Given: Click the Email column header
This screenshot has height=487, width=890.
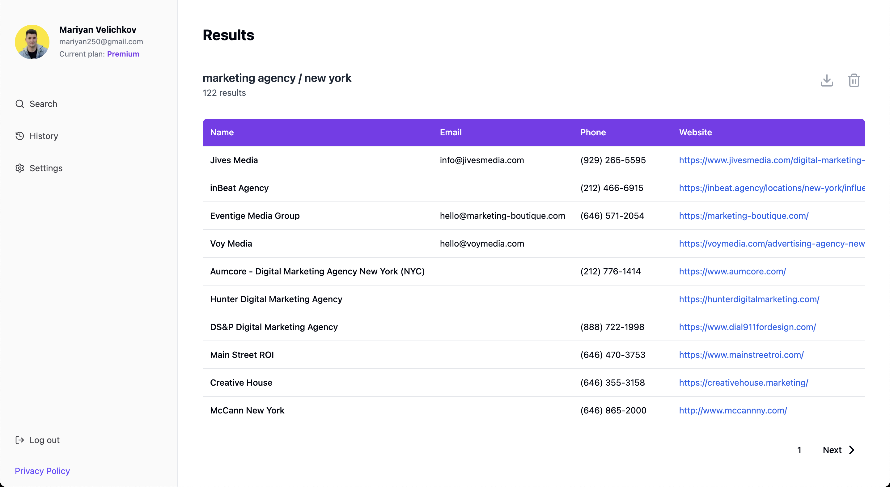Looking at the screenshot, I should [451, 132].
